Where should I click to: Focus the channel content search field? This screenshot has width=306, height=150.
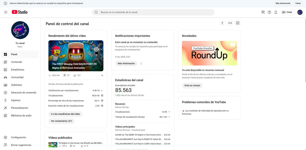tap(153, 12)
